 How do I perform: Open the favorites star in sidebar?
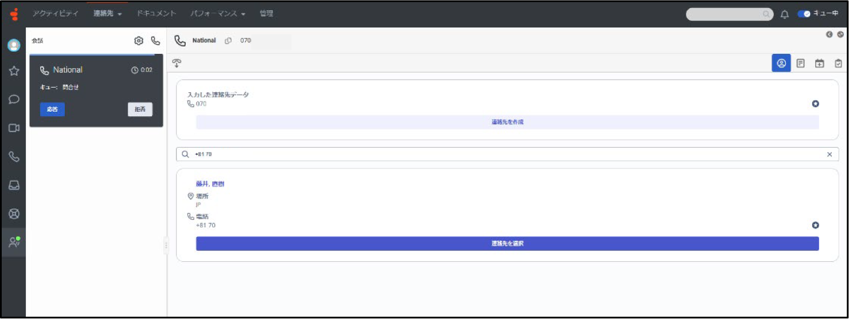coord(14,71)
